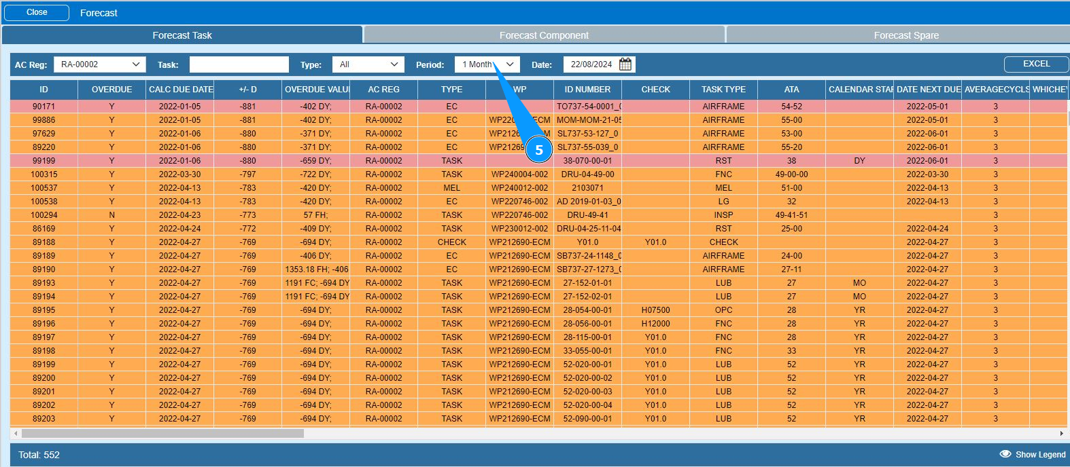
Task: Click the Show Legend eye icon
Action: [x=1005, y=454]
